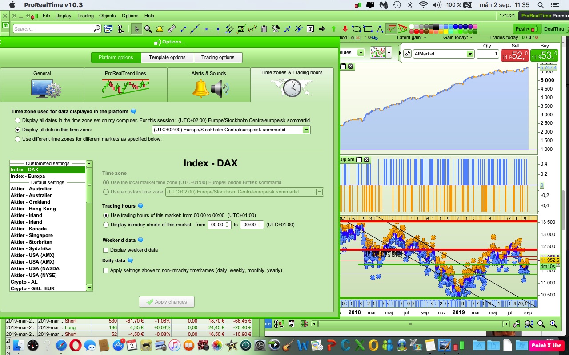The image size is (569, 355).
Task: Open the General settings section
Action: (42, 85)
